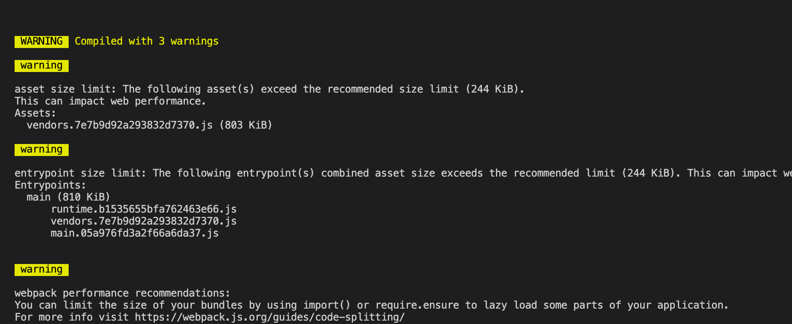Click the "Entrypoints:" label
The image size is (792, 324).
click(50, 185)
